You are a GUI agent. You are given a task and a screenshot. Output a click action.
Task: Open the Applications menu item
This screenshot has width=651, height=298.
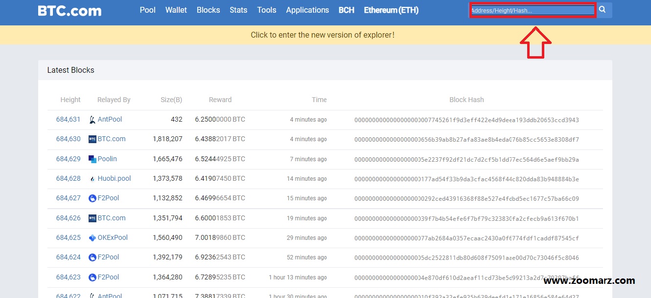pyautogui.click(x=307, y=10)
